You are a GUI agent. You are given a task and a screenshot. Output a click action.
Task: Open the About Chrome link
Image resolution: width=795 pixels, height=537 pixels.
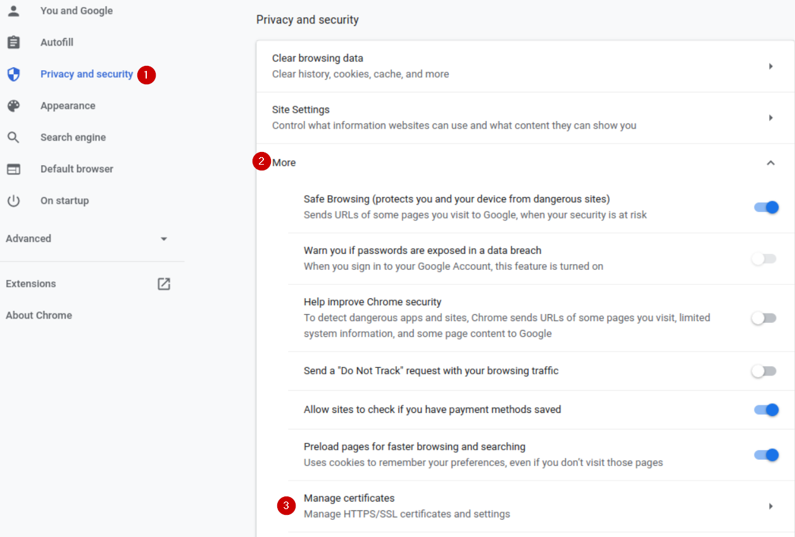point(39,315)
